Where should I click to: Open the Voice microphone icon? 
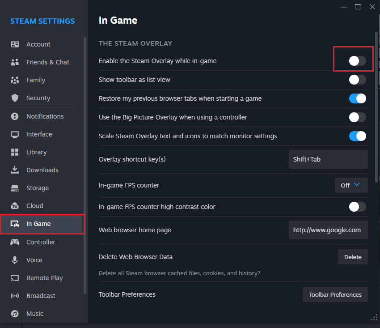pyautogui.click(x=15, y=260)
